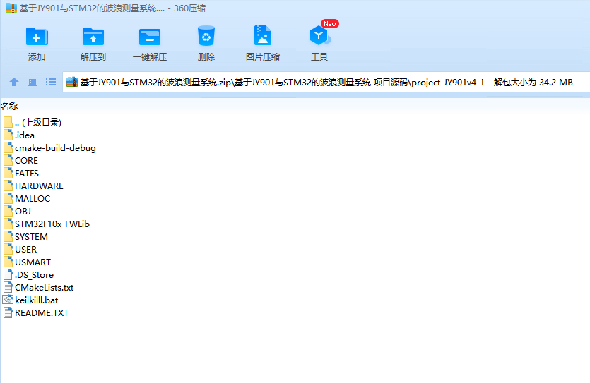The image size is (590, 383).
Task: Select the HARDWARE folder
Action: coord(33,186)
